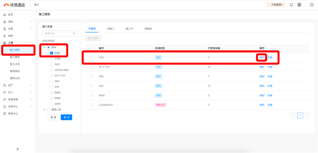Click the 工程 engineering icon
Image resolution: width=318 pixels, height=153 pixels.
tap(5, 43)
